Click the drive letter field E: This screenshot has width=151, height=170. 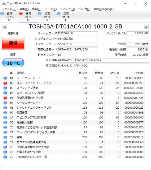[78, 55]
